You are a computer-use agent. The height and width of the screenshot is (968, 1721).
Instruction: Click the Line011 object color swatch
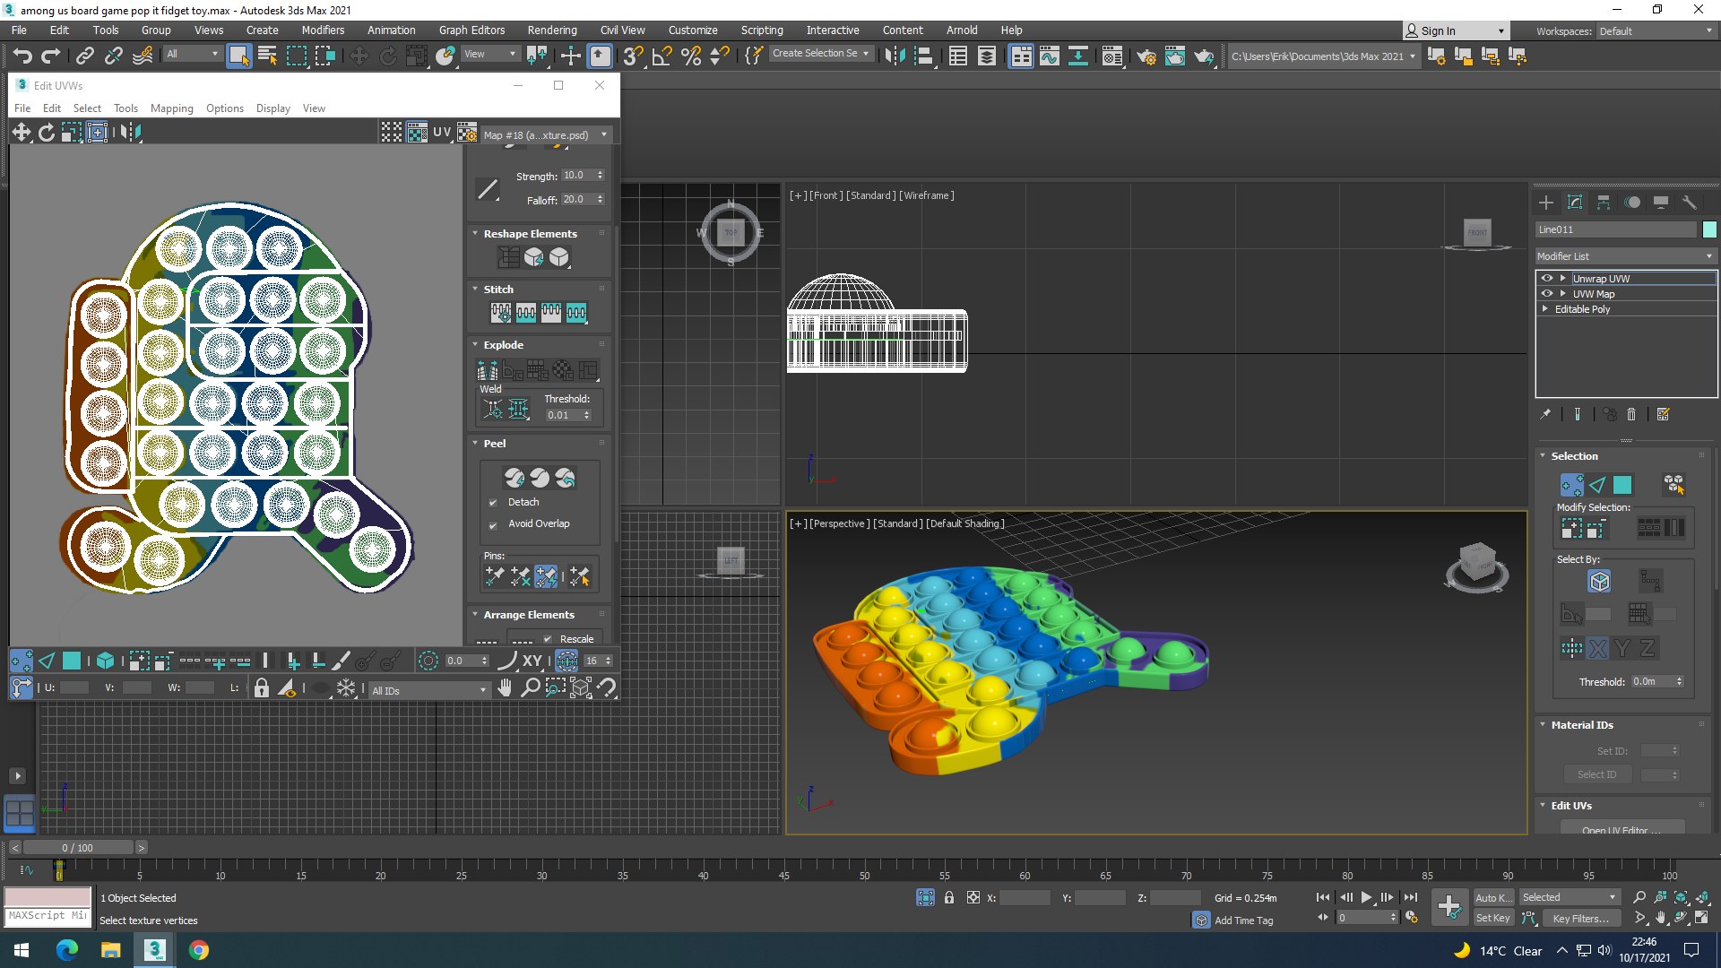tap(1709, 229)
